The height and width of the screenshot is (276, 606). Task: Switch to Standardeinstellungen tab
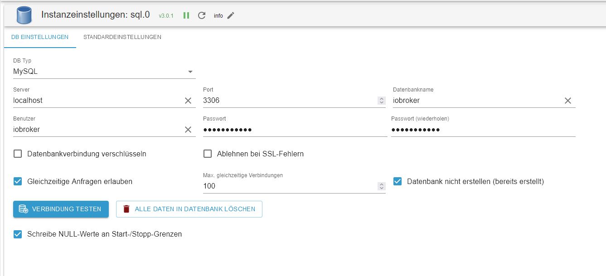122,37
